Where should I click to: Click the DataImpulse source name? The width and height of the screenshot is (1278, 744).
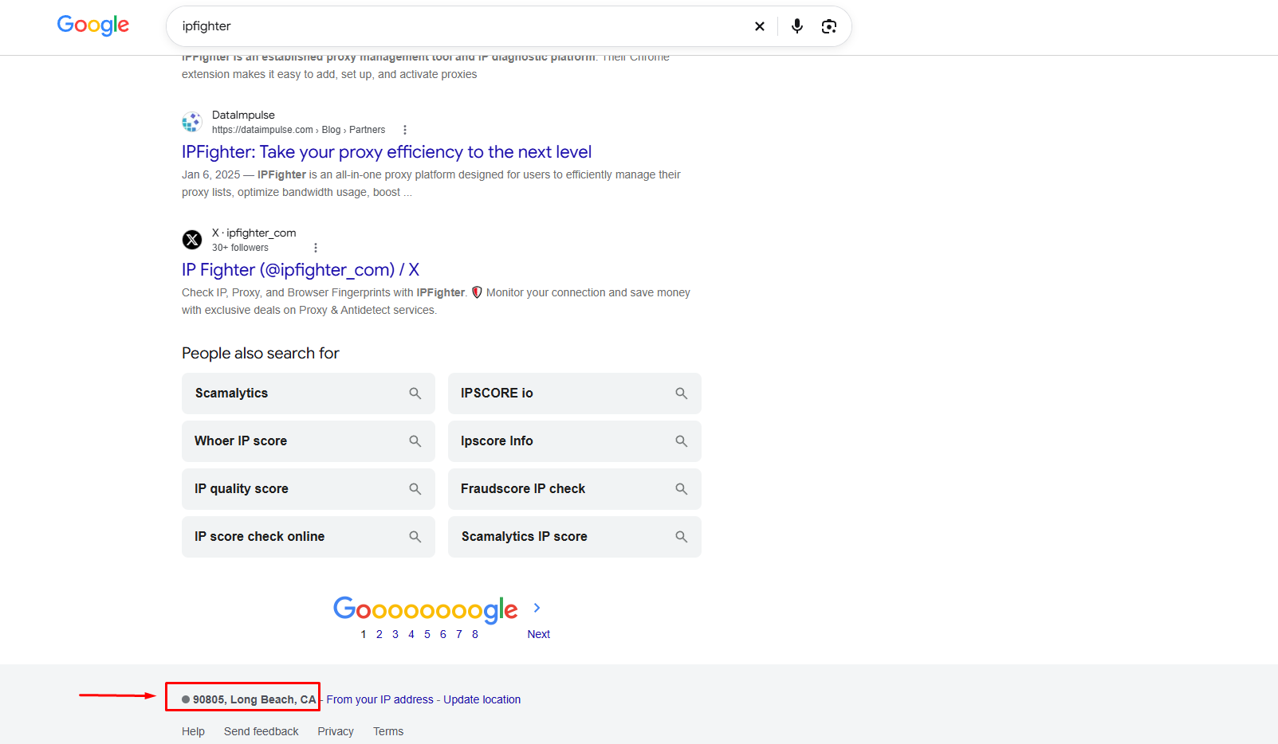243,115
